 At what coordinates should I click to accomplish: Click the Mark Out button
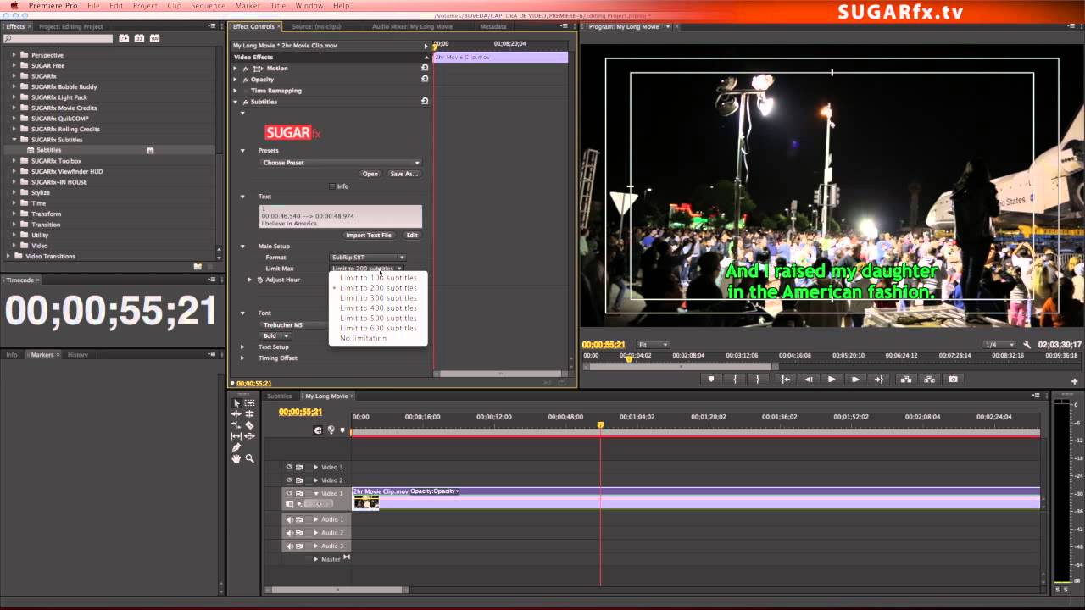click(x=759, y=380)
